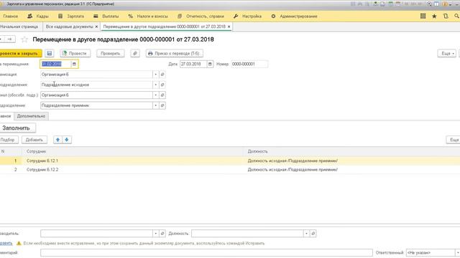
Task: Click the paperclip attachments icon button
Action: (135, 54)
